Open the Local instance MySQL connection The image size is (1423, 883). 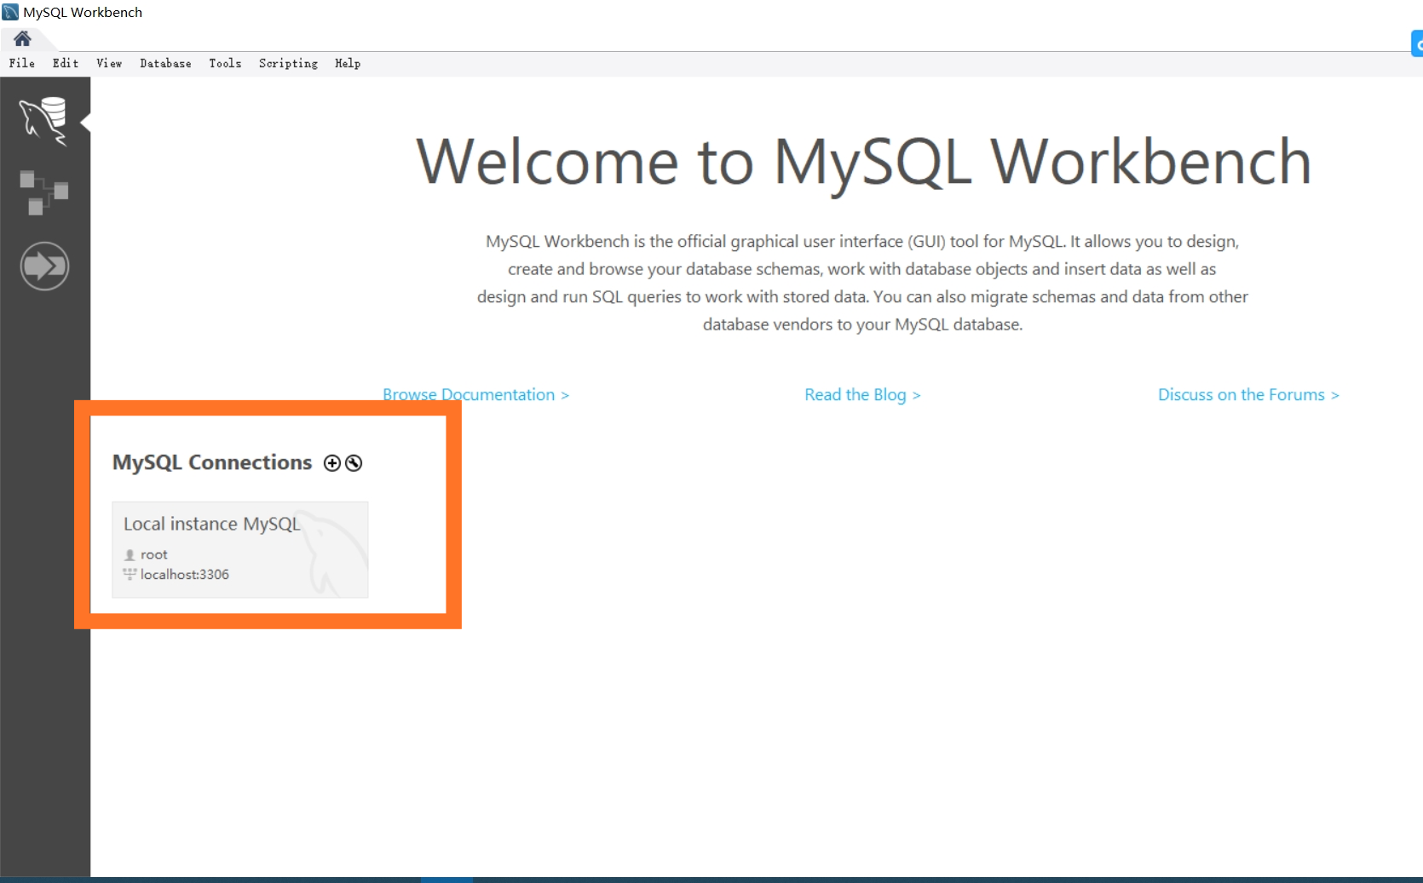click(239, 549)
